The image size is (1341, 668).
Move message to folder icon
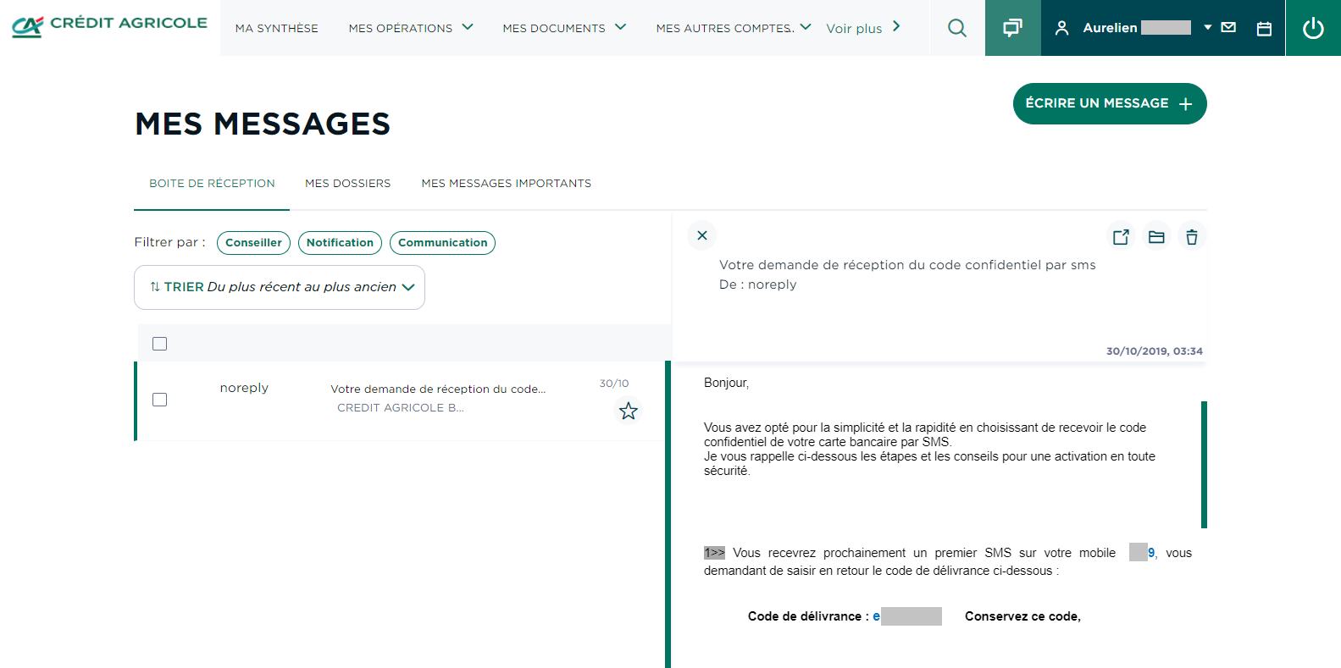pyautogui.click(x=1156, y=237)
